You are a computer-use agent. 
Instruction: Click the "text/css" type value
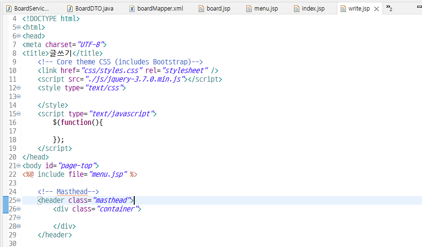(103, 87)
